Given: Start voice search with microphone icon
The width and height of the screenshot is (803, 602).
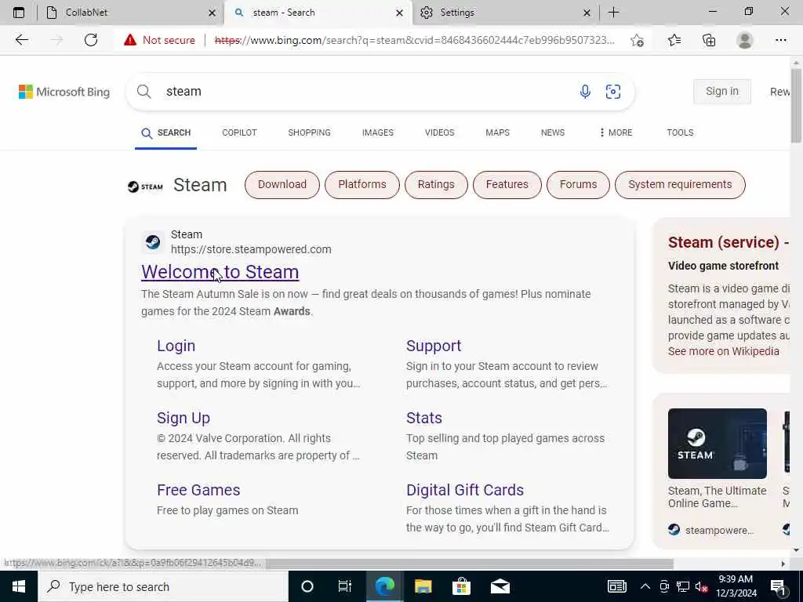Looking at the screenshot, I should coord(585,92).
